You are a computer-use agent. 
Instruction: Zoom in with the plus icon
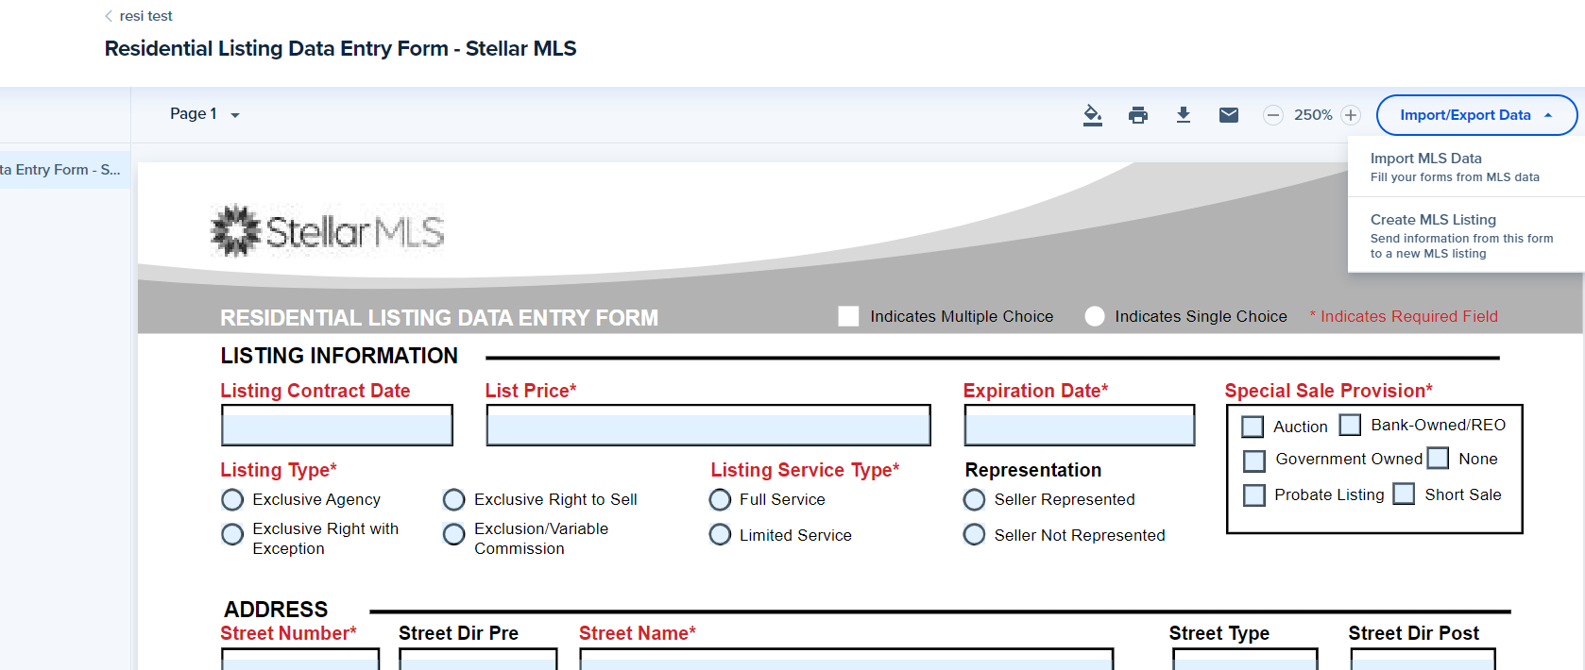click(1351, 115)
